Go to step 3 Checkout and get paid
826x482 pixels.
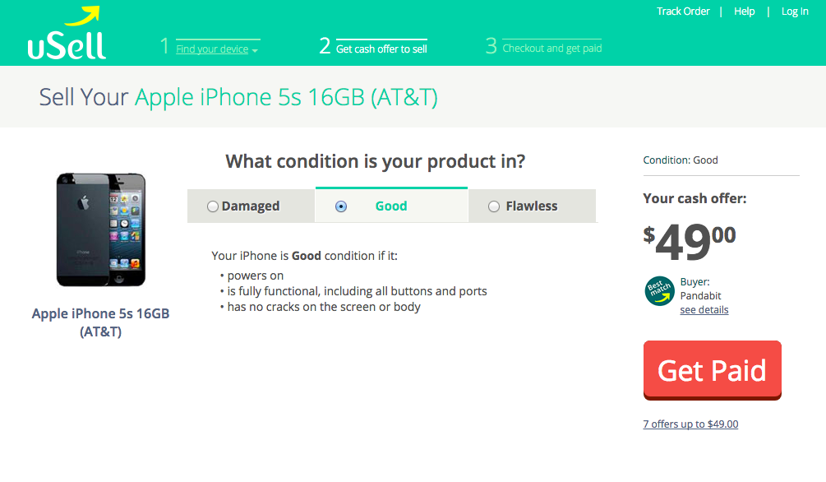click(551, 49)
